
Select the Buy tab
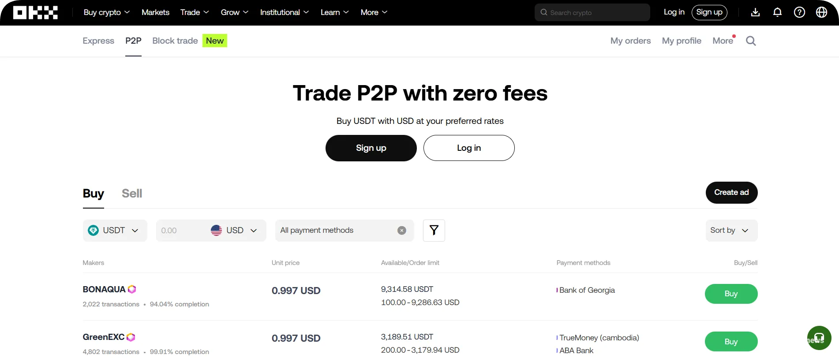coord(93,193)
